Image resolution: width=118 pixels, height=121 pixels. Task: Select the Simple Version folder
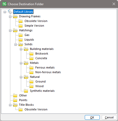click(x=34, y=26)
